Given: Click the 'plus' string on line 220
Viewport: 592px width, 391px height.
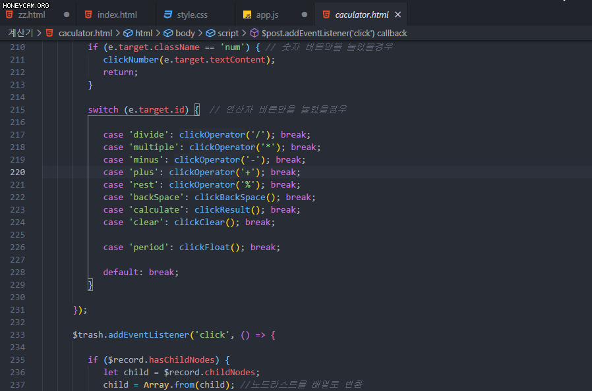Looking at the screenshot, I should [x=144, y=172].
